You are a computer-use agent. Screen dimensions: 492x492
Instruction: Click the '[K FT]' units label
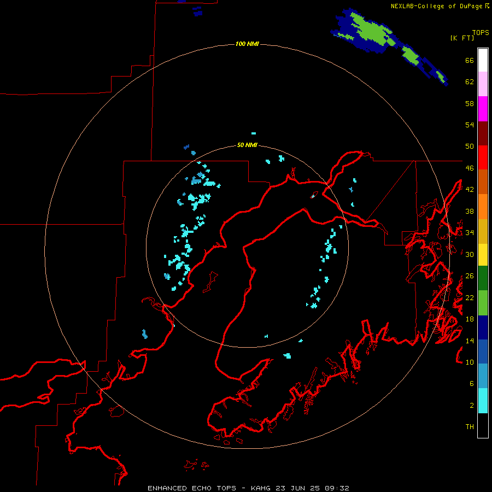pyautogui.click(x=462, y=38)
